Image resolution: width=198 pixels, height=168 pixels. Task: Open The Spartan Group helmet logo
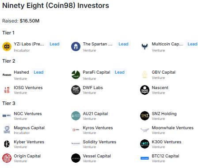(x=76, y=46)
